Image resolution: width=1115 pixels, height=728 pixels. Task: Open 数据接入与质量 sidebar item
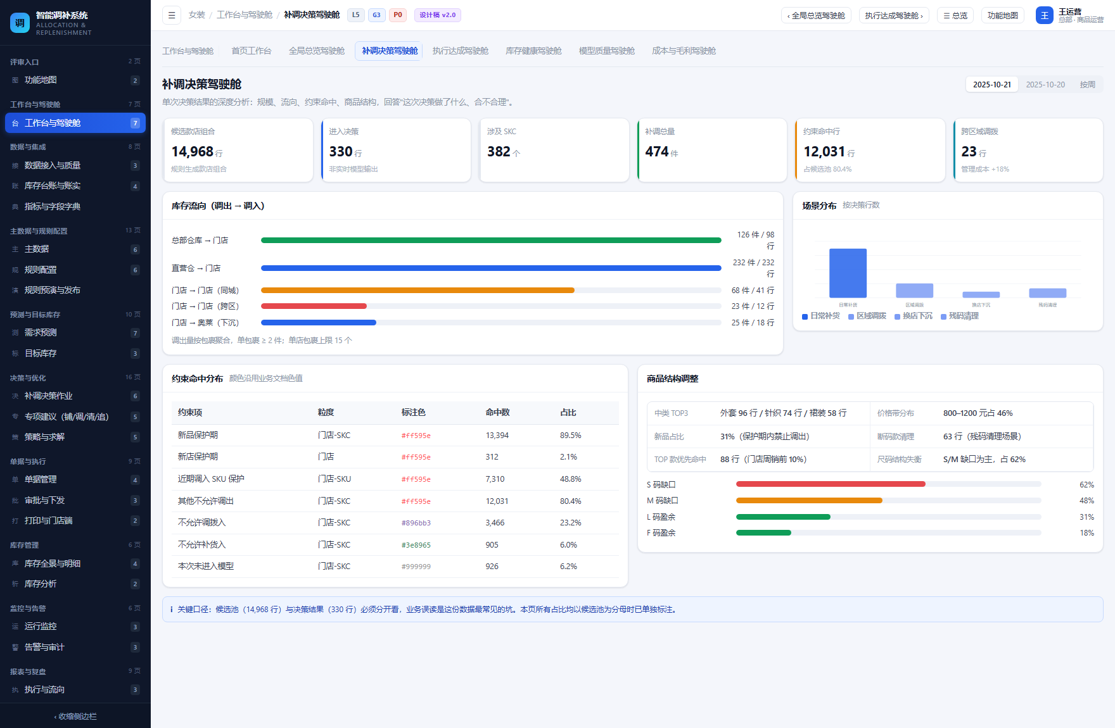(75, 165)
